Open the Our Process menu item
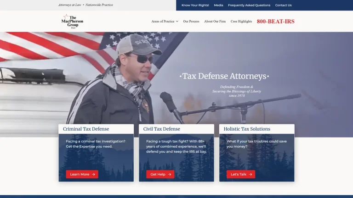 click(191, 22)
